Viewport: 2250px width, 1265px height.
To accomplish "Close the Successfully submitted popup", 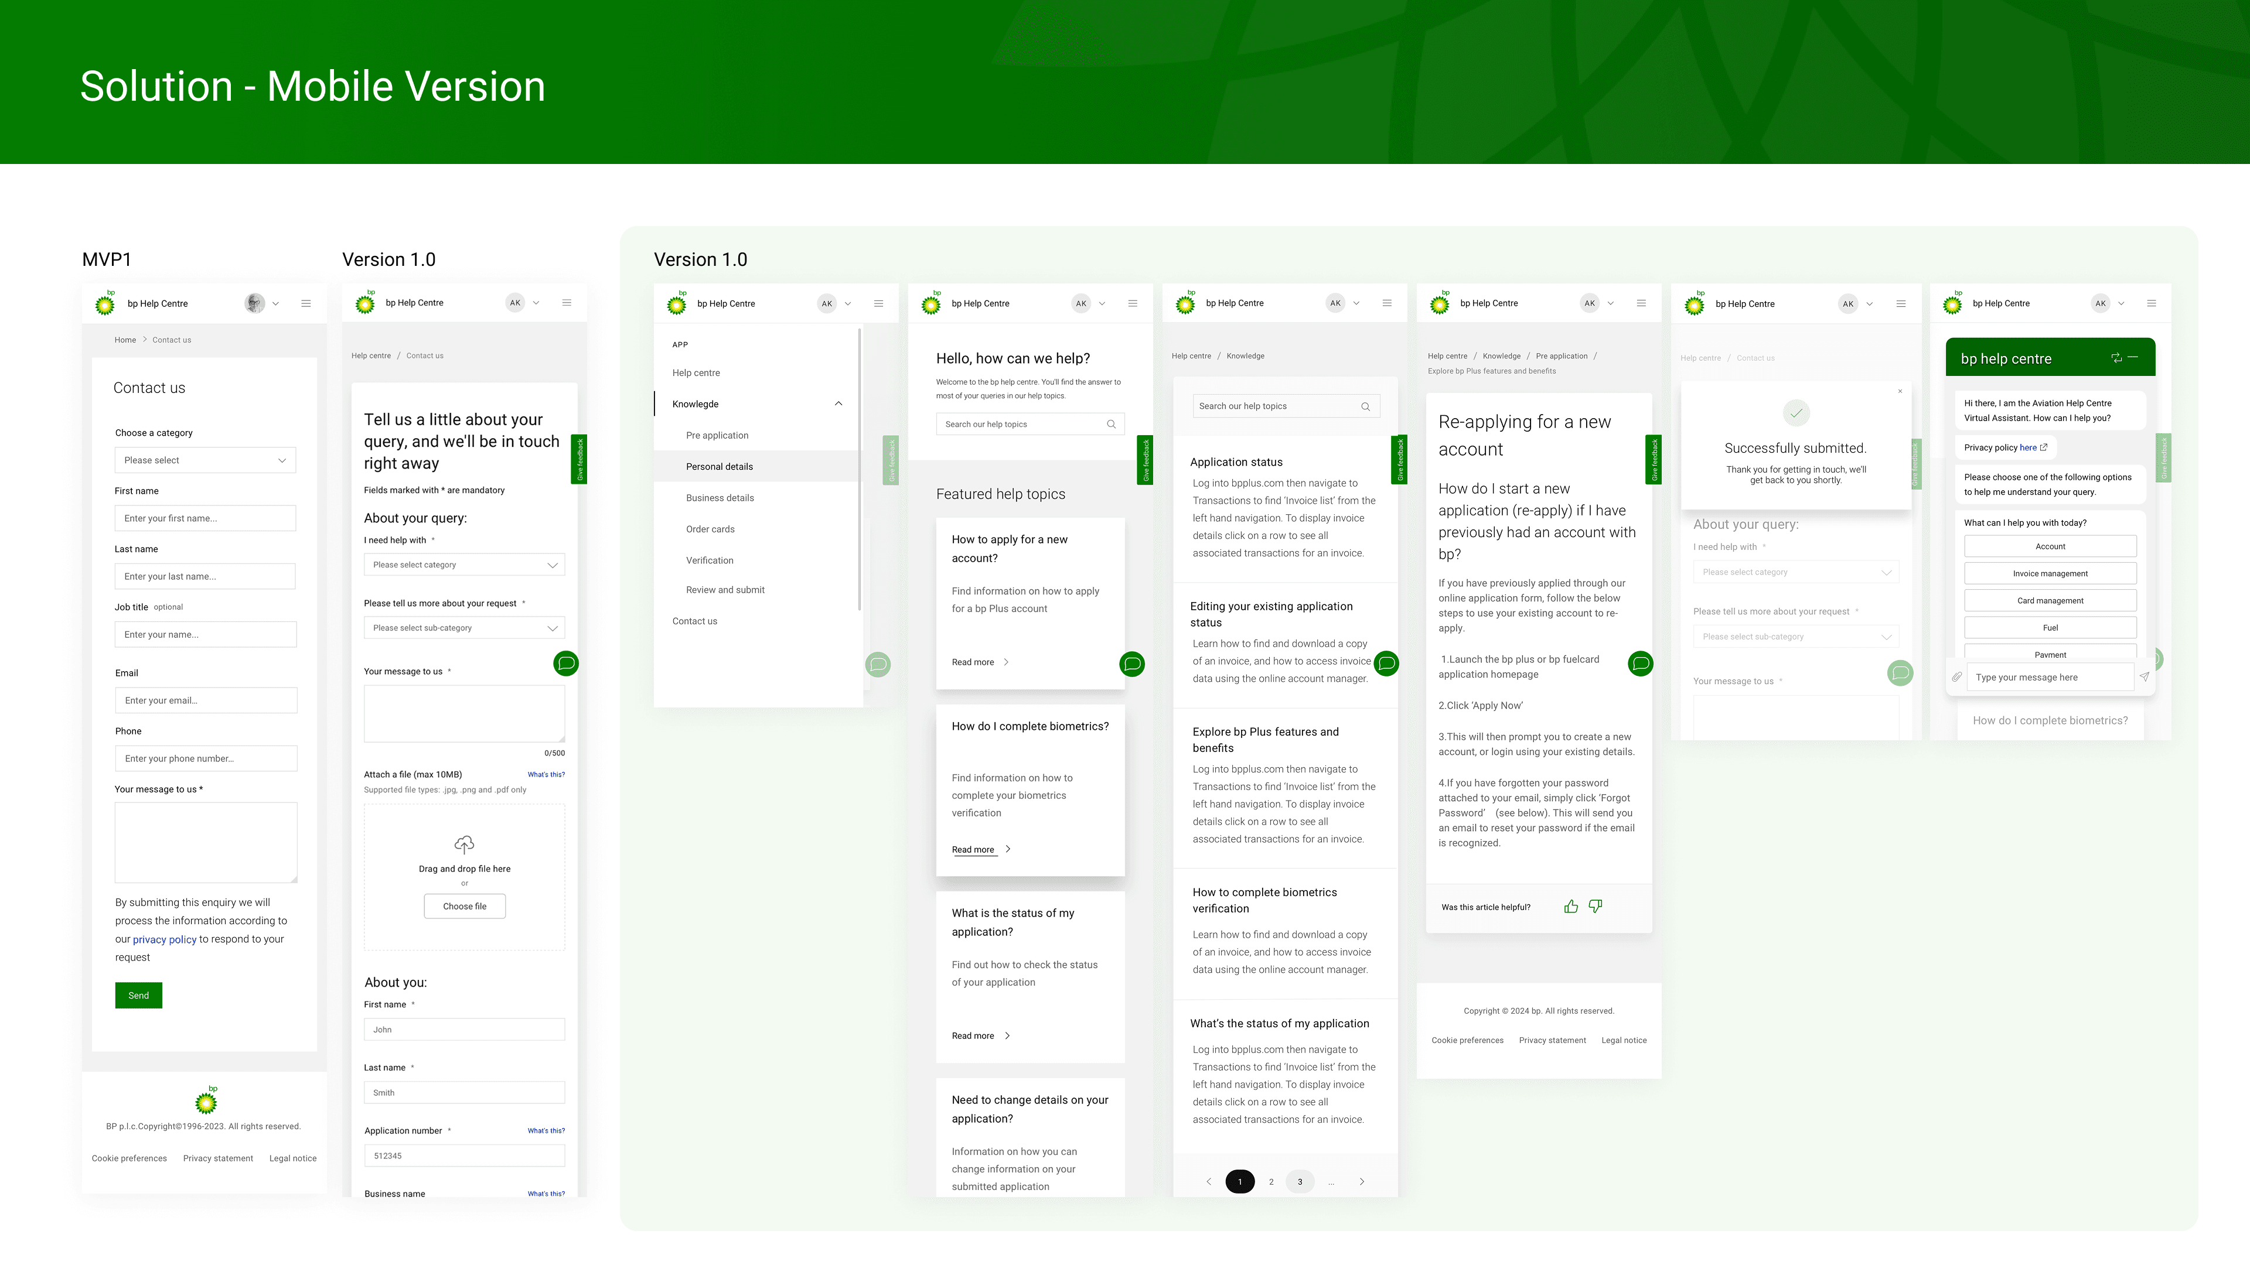I will tap(1900, 391).
